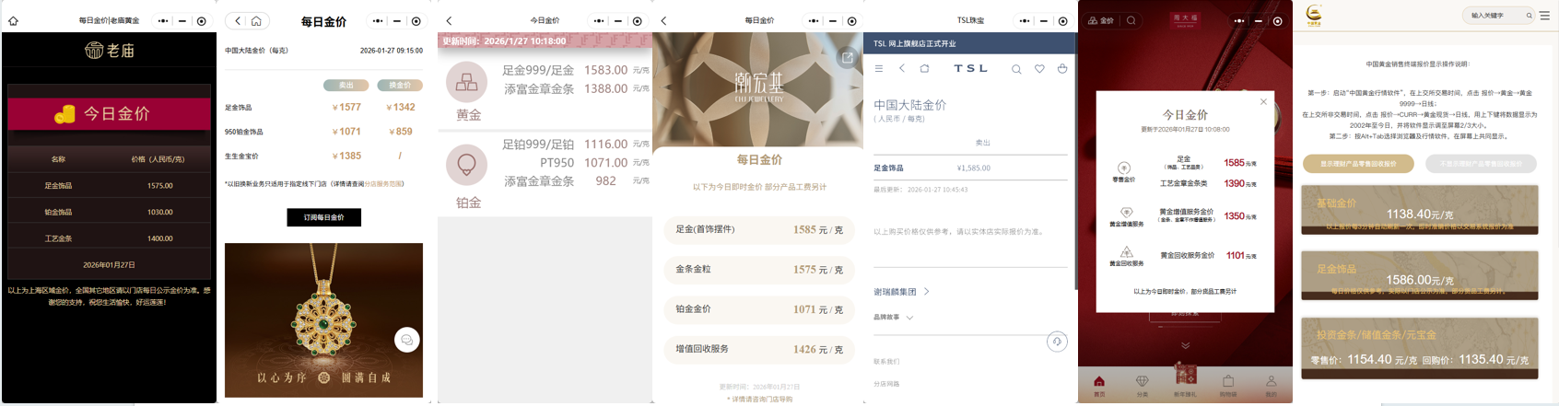1559x406 pixels.
Task: Open the 首页 tab in the 周大福 bottom bar
Action: [1098, 386]
